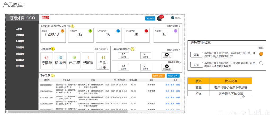Click the 状态说明 header cell

coord(230,81)
